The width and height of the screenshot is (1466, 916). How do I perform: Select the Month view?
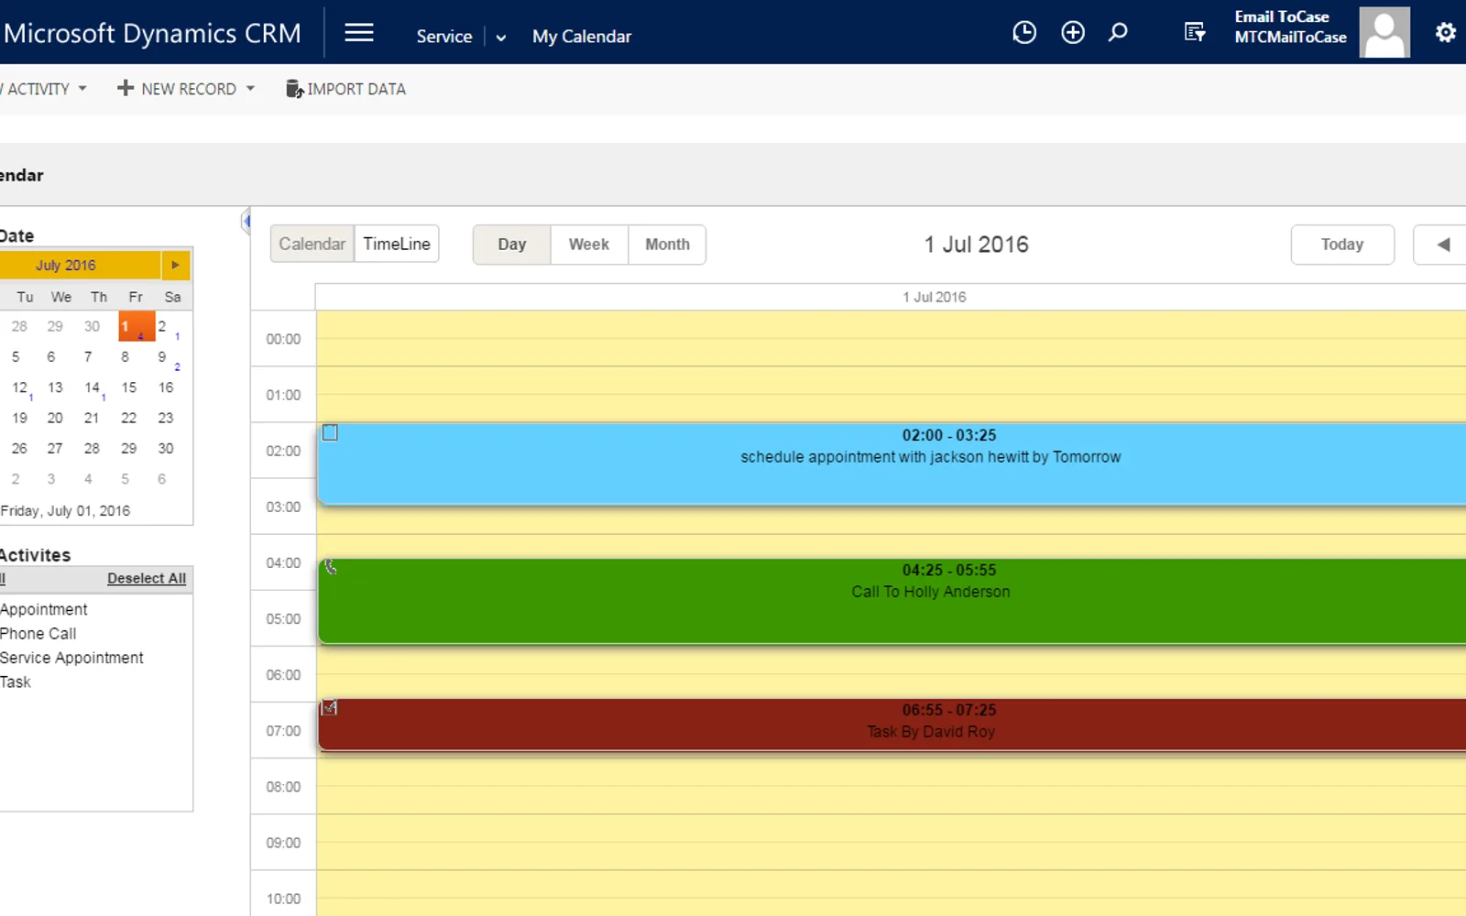(667, 245)
